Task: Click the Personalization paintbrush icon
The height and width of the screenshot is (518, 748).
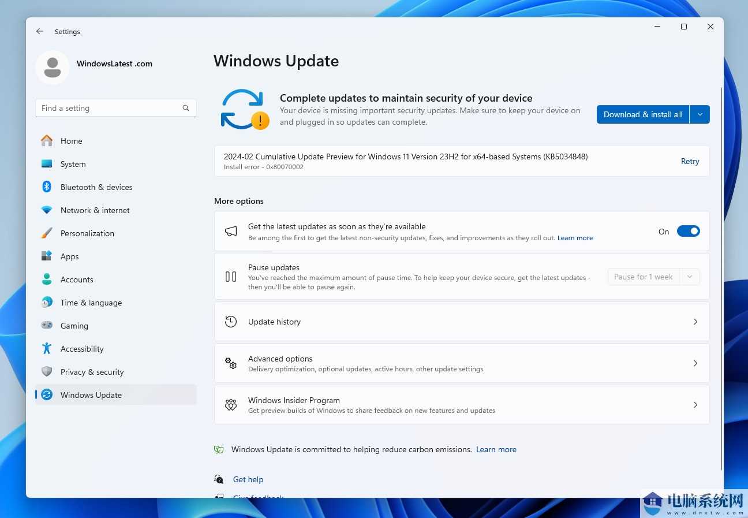Action: (x=47, y=233)
